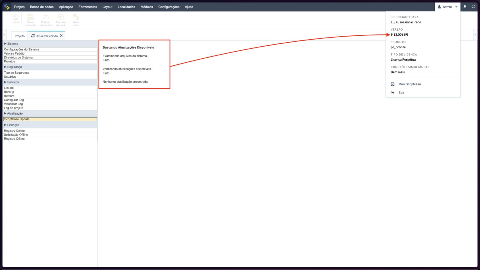Close the Atualizar versão tab
480x270 pixels.
[x=61, y=36]
